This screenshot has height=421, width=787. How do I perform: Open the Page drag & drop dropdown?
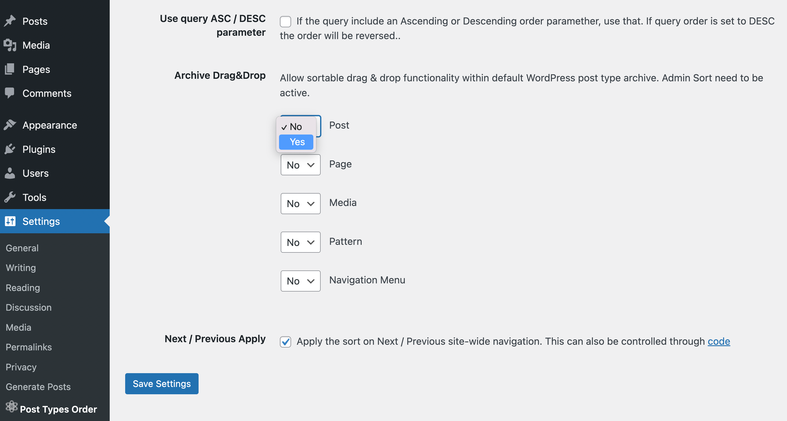tap(300, 165)
